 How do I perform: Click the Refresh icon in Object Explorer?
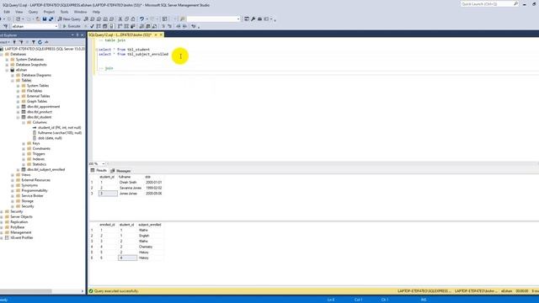[40, 42]
